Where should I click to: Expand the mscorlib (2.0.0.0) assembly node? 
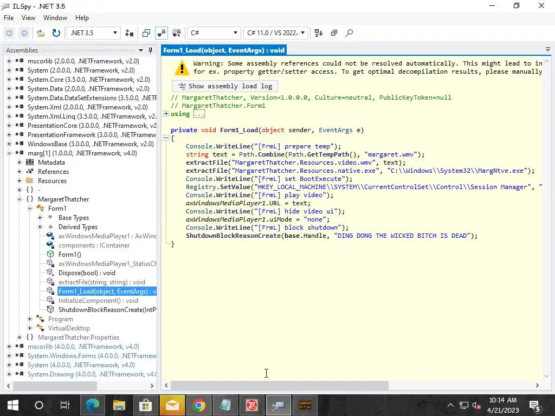pyautogui.click(x=9, y=61)
